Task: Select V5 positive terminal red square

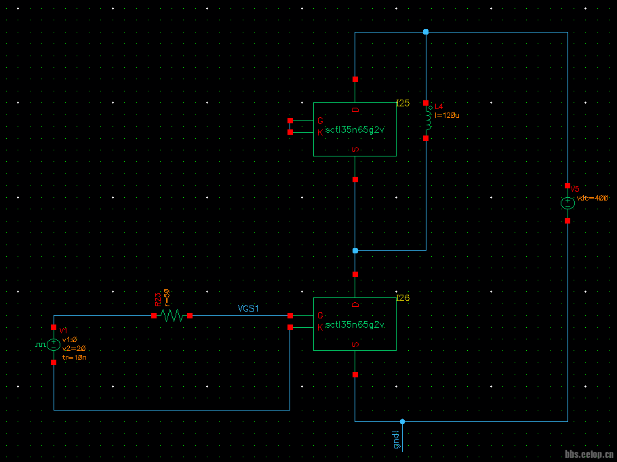Action: tap(568, 185)
